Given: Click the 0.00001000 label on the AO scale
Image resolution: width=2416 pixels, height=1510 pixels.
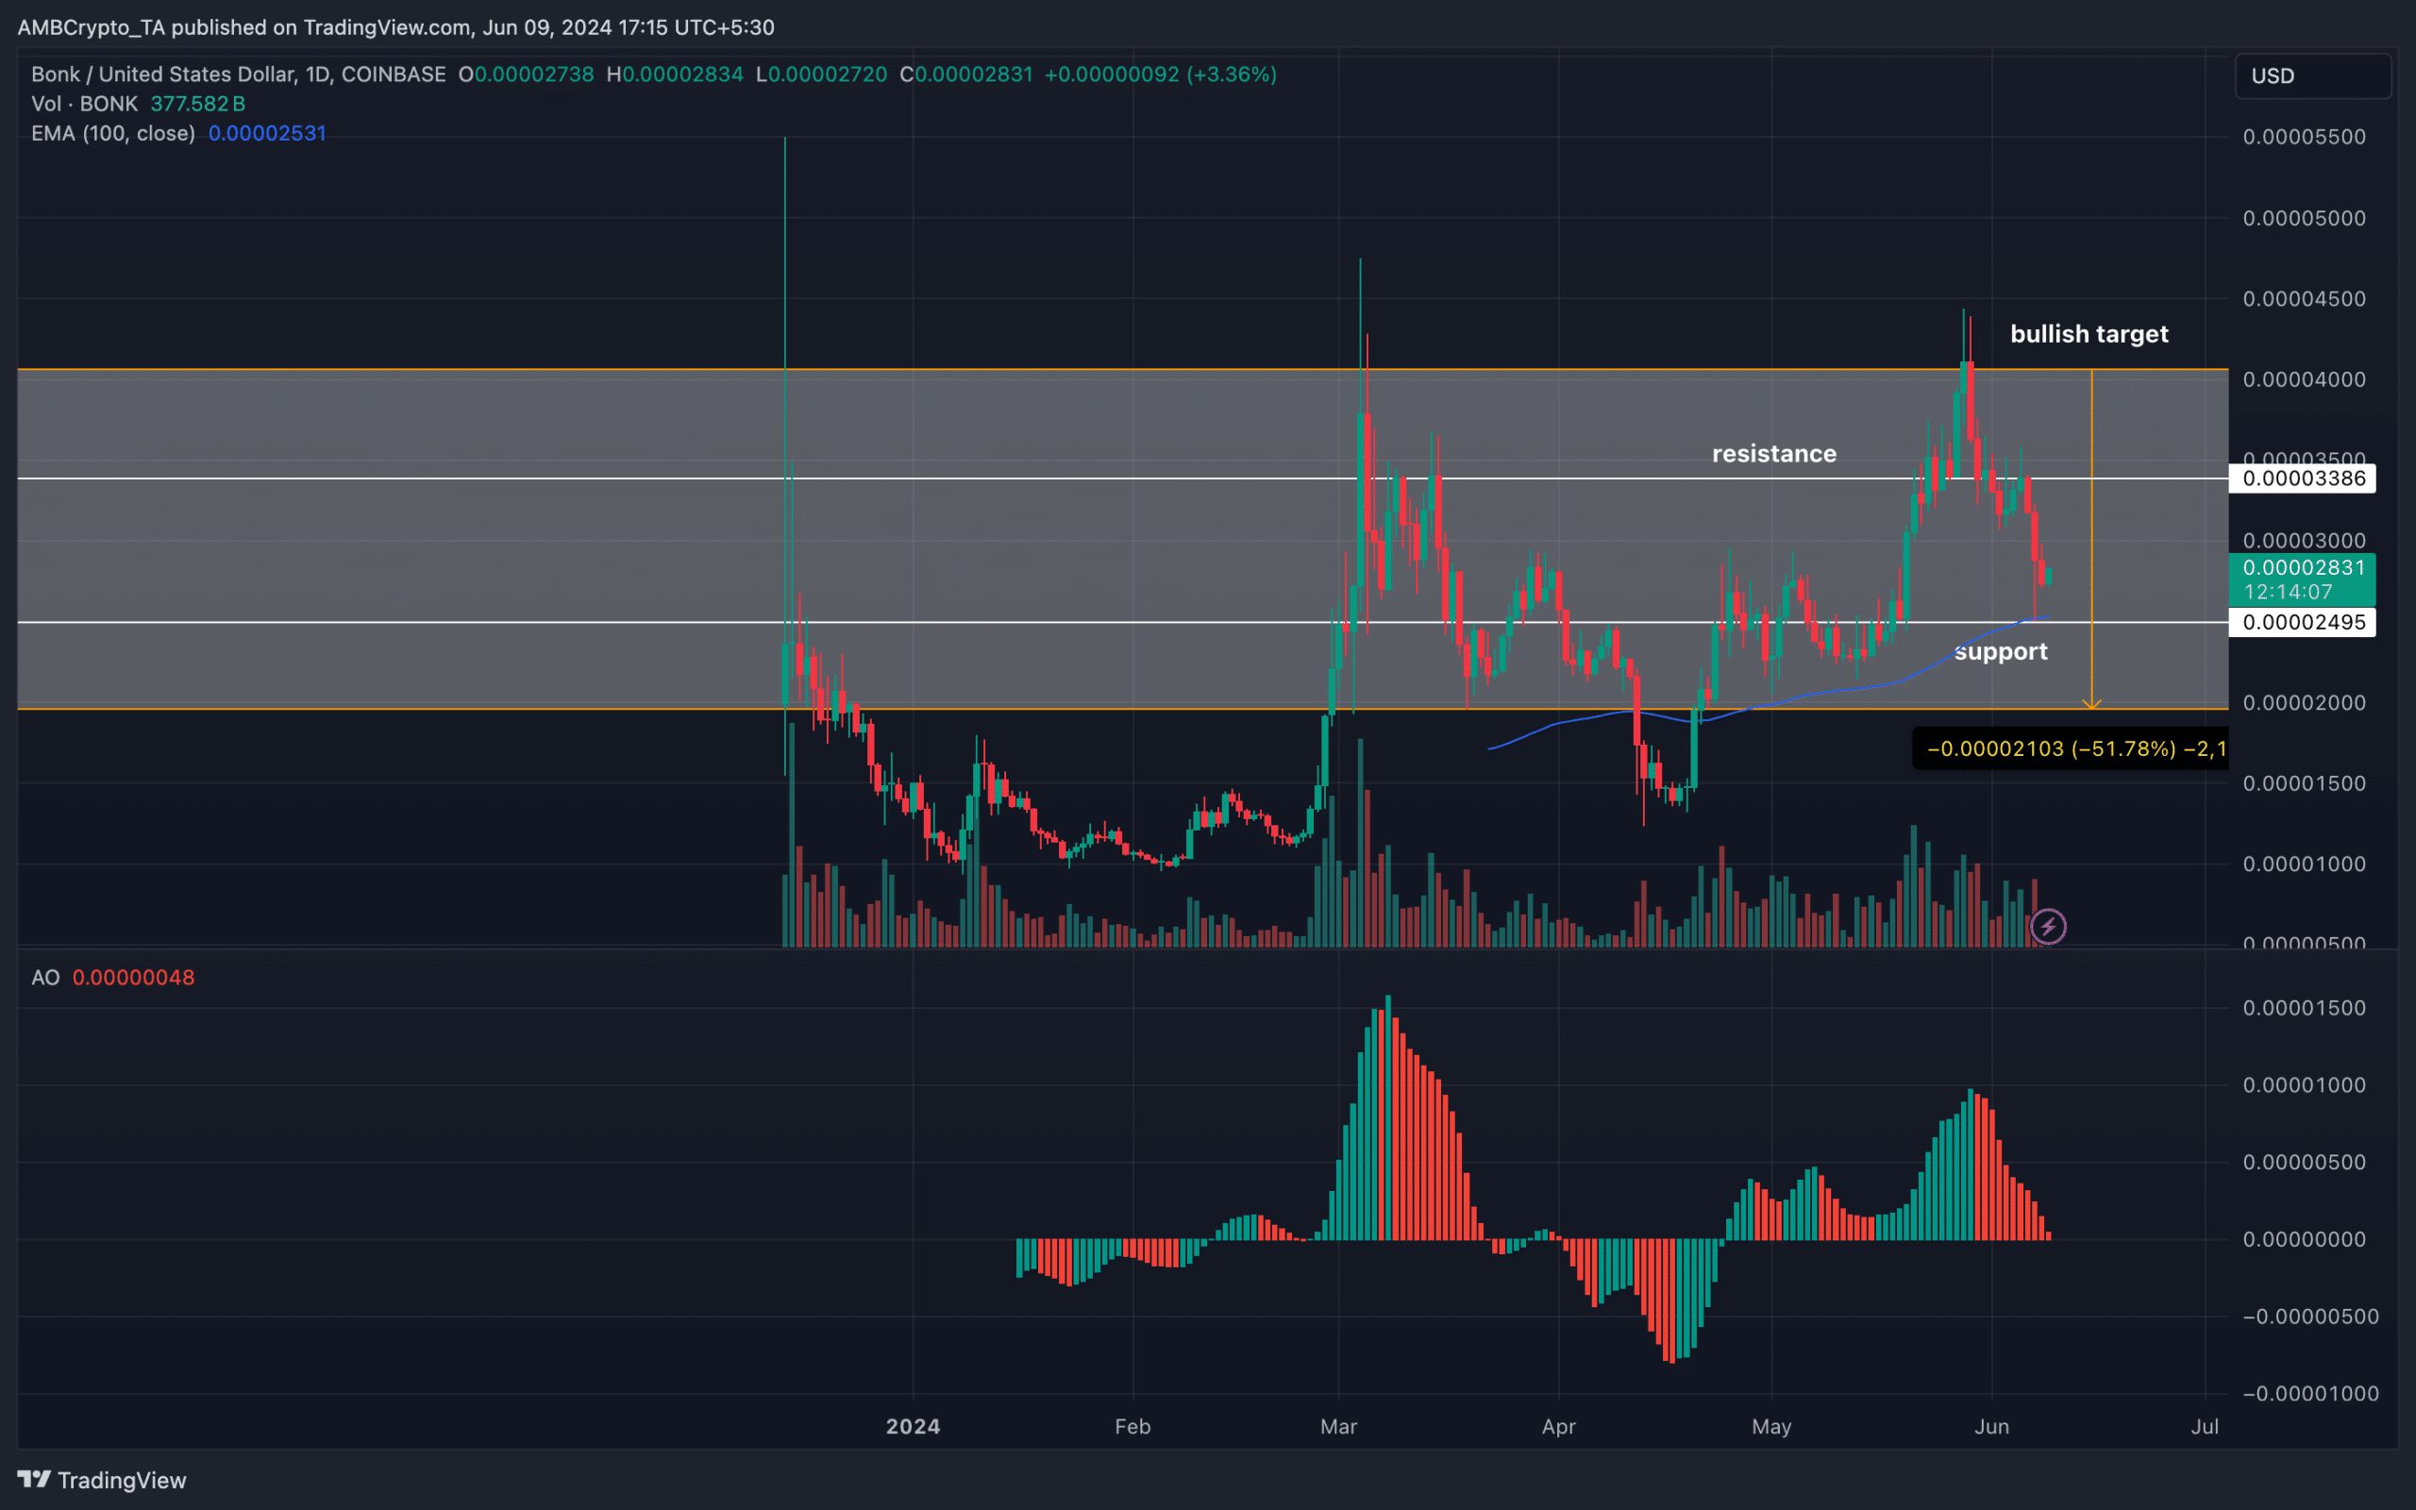Looking at the screenshot, I should (2303, 1084).
